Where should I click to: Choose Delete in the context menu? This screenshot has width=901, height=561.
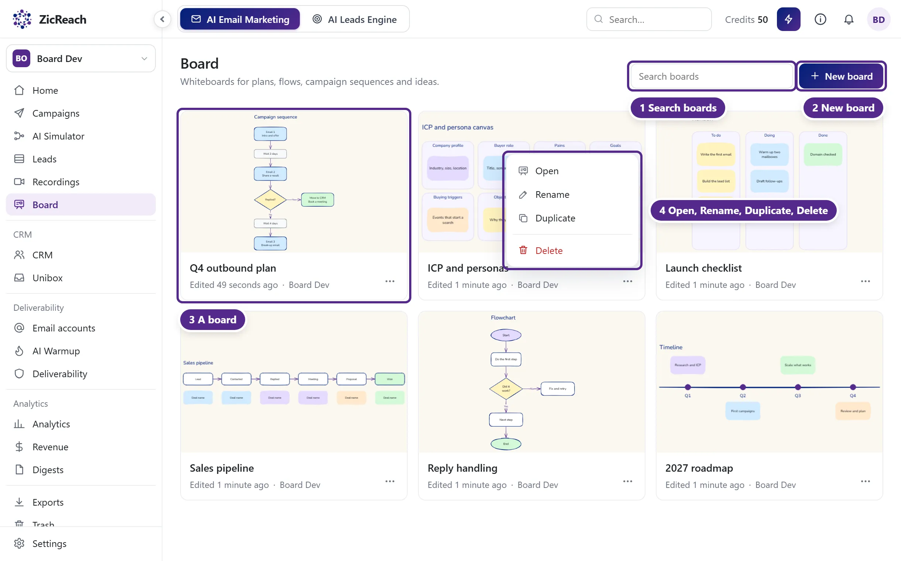pos(572,251)
